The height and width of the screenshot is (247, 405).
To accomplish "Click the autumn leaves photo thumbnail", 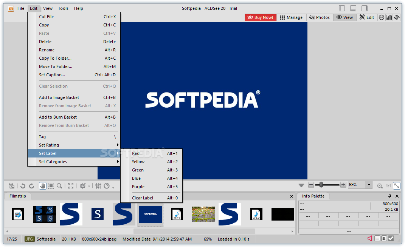I will tap(203, 214).
